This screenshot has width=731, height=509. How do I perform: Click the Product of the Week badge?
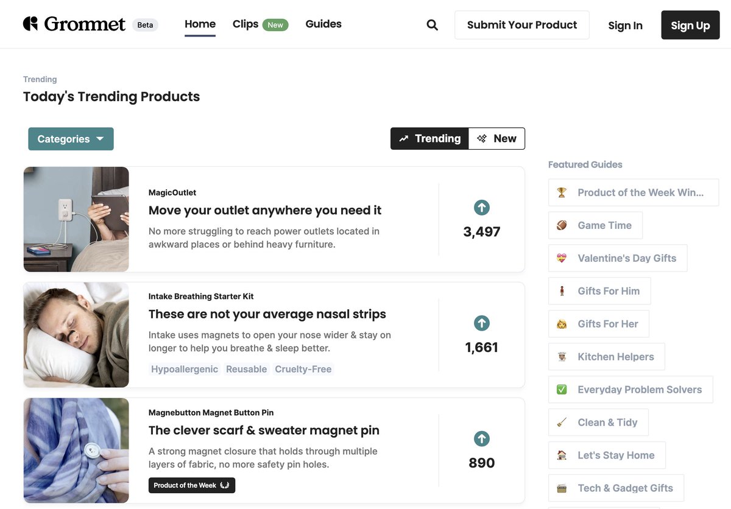[192, 485]
